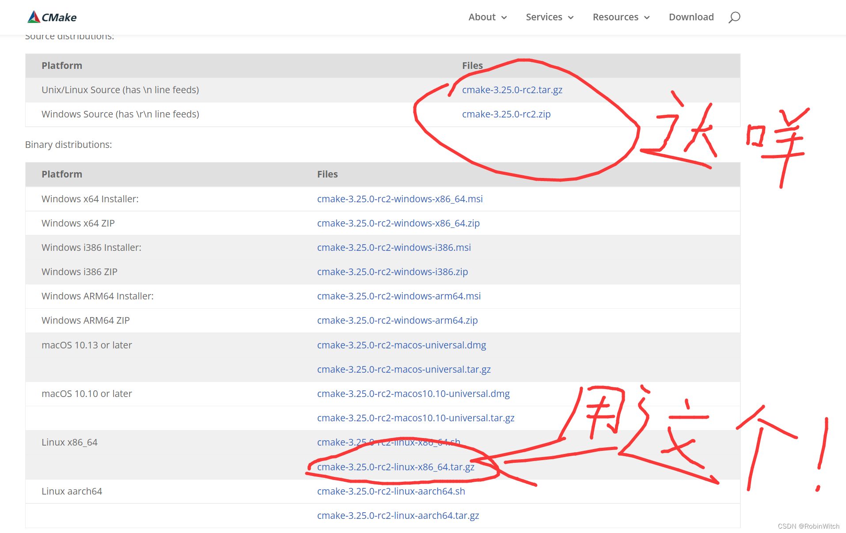Image resolution: width=846 pixels, height=533 pixels.
Task: Select the 'Windows x64 ZIP' cell
Action: click(78, 223)
